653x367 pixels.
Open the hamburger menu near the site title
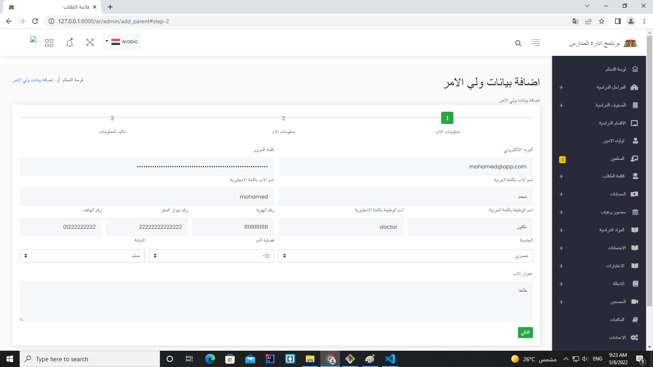[535, 42]
